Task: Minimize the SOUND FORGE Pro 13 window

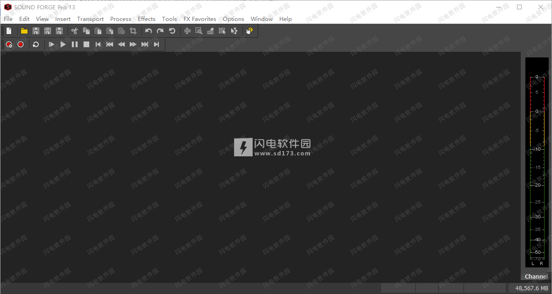Action: tap(498, 7)
